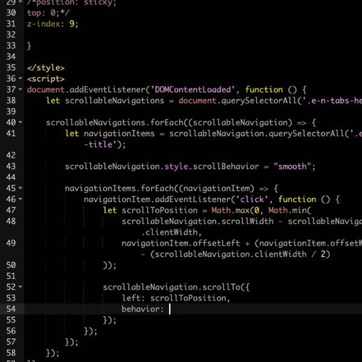Click line number 54 in the gutter

pos(10,309)
